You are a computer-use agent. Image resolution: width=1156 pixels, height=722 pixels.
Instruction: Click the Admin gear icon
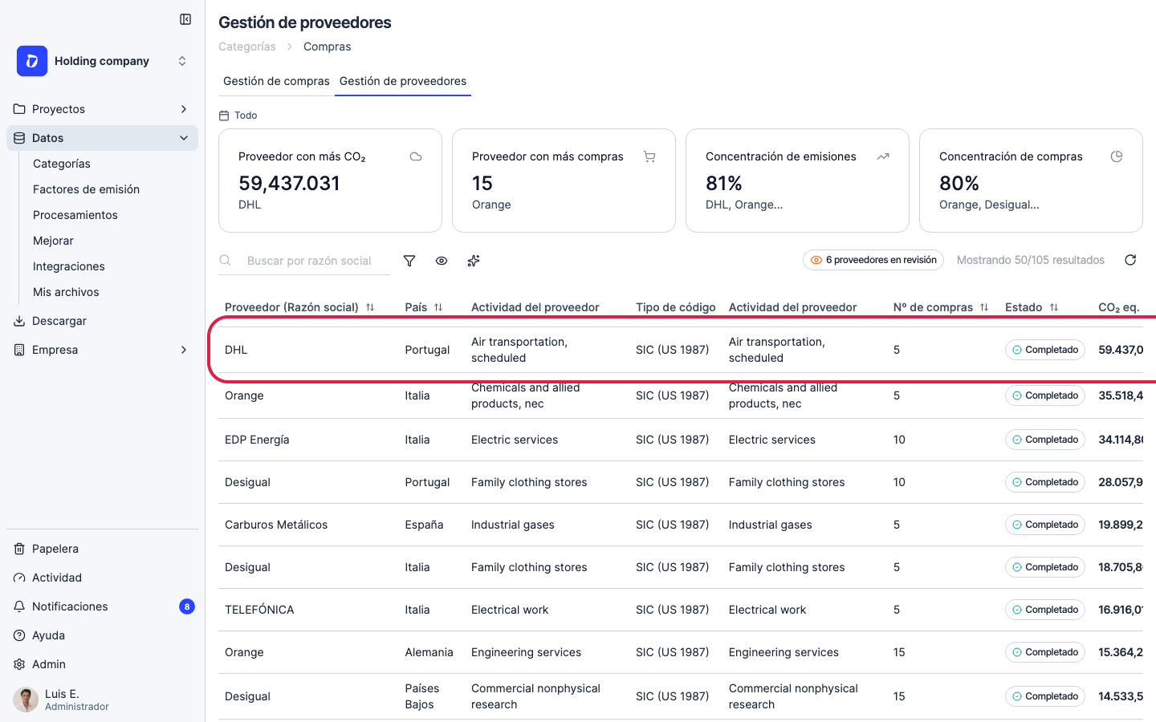click(19, 664)
